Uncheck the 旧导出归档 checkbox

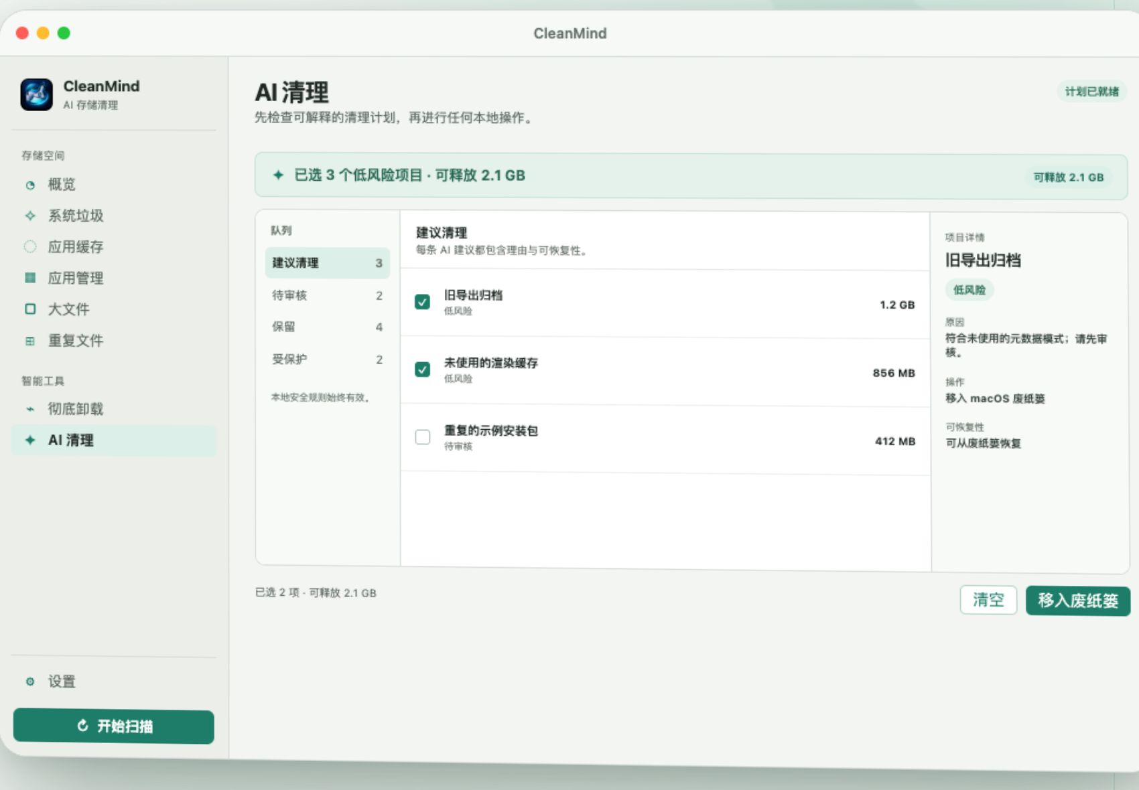[x=422, y=302]
